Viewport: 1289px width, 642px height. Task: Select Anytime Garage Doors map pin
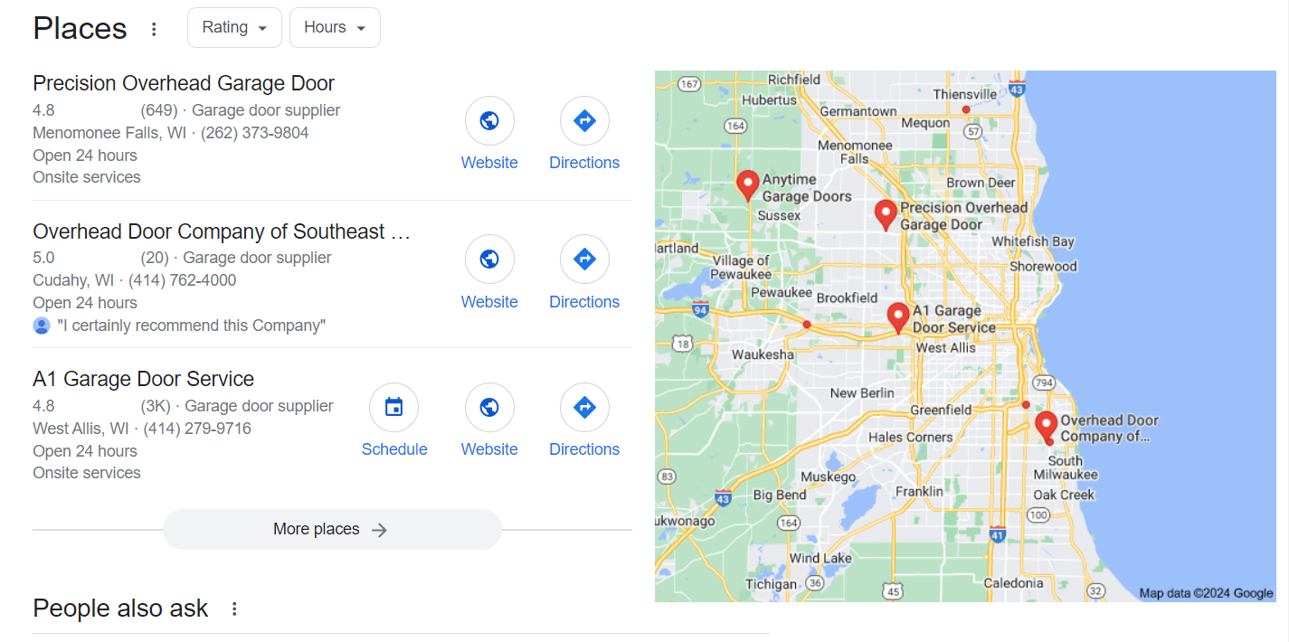pyautogui.click(x=747, y=184)
